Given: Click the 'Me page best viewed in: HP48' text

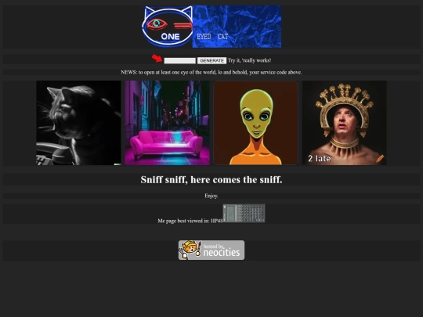Looking at the screenshot, I should point(190,221).
